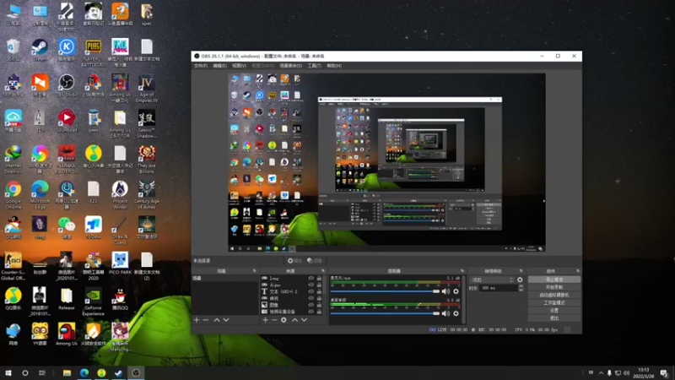This screenshot has width=675, height=380.
Task: Click the source Properties button above the docks
Action: [294, 261]
